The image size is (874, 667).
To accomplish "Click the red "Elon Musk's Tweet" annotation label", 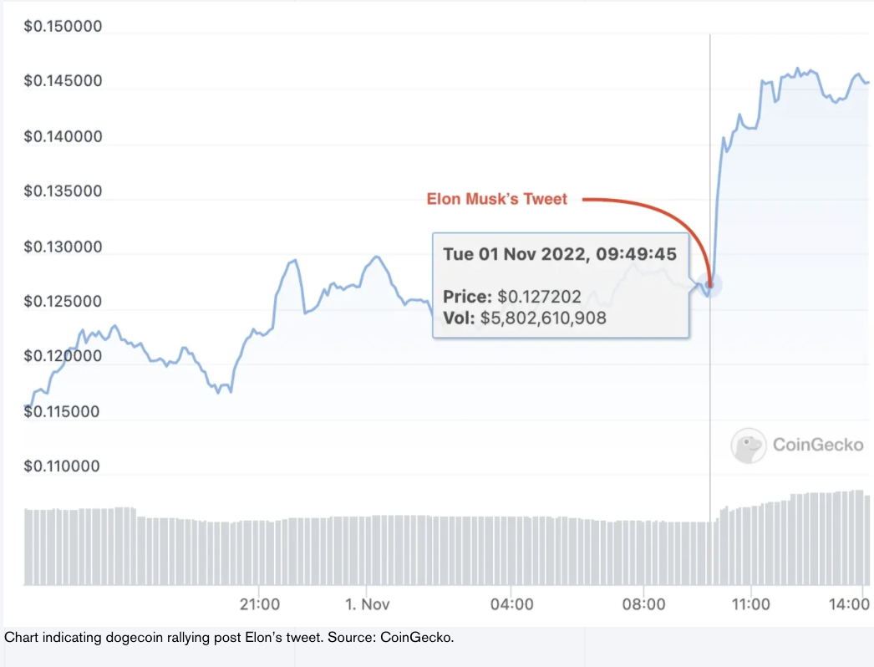I will pos(497,200).
